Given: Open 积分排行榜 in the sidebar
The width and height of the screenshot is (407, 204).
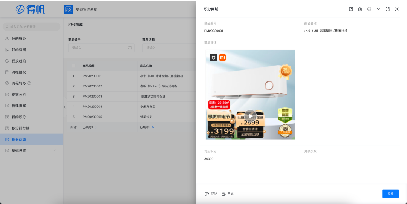Looking at the screenshot, I should (31, 128).
